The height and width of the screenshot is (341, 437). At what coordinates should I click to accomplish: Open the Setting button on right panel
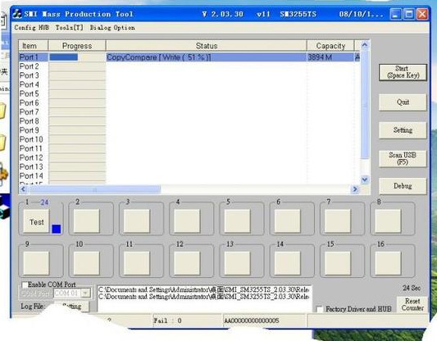click(x=403, y=130)
